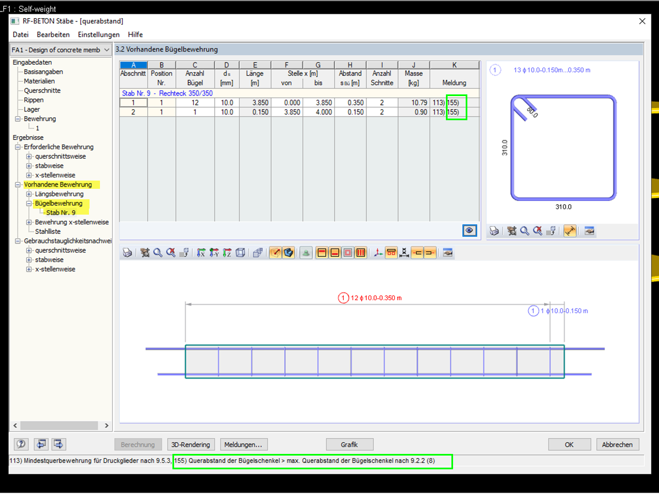
Task: Toggle the bottom reinforcement display button
Action: click(x=336, y=252)
